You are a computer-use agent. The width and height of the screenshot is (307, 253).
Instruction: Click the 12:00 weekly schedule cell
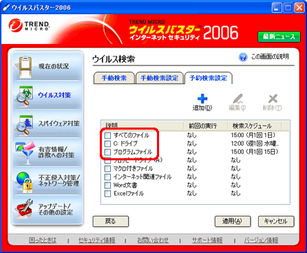pos(255,144)
